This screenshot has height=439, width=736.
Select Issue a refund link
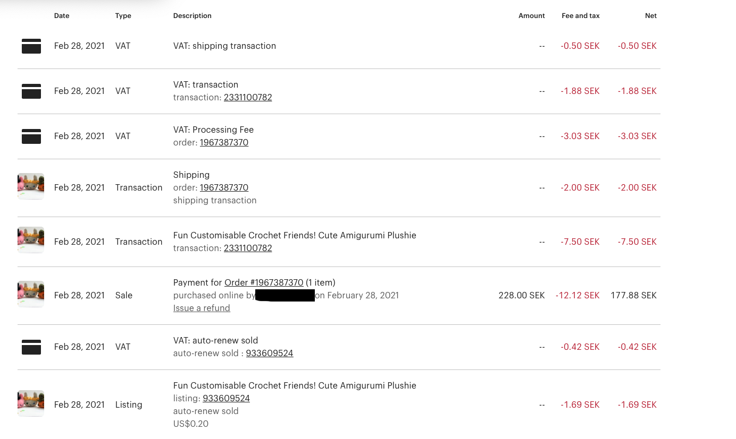[202, 308]
